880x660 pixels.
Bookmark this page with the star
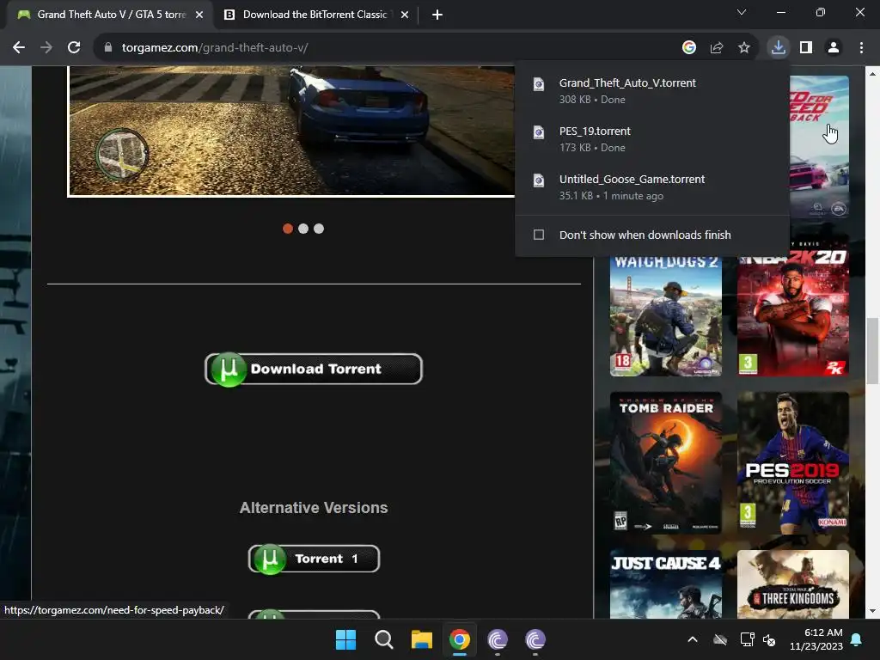pyautogui.click(x=744, y=48)
